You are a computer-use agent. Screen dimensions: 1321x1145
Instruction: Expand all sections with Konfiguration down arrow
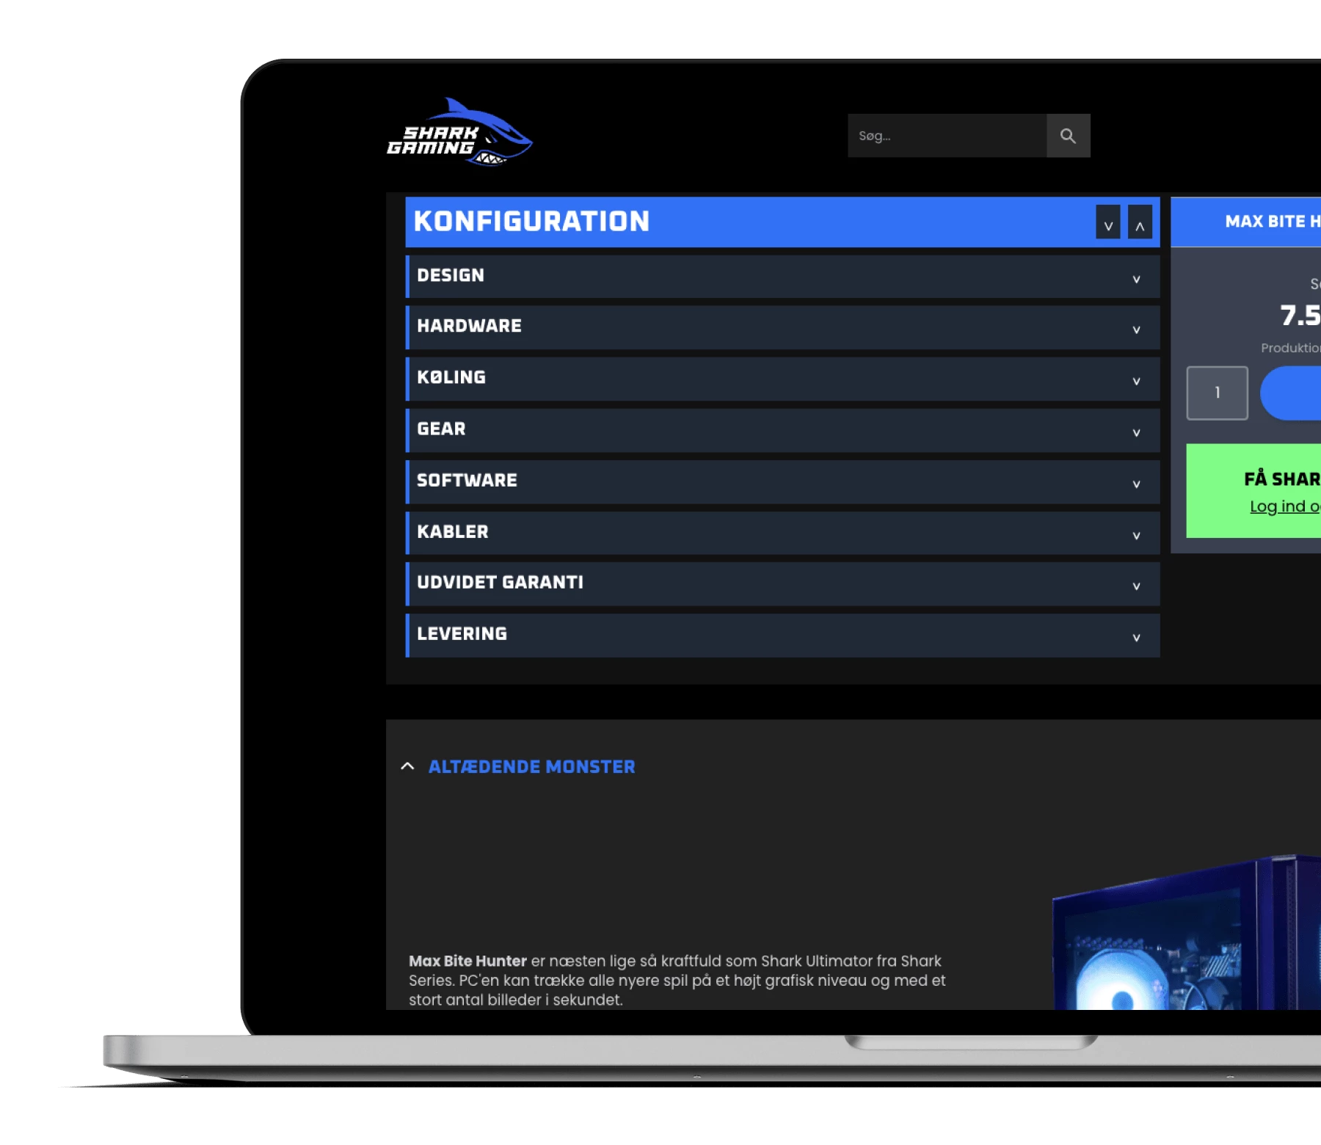pos(1108,222)
